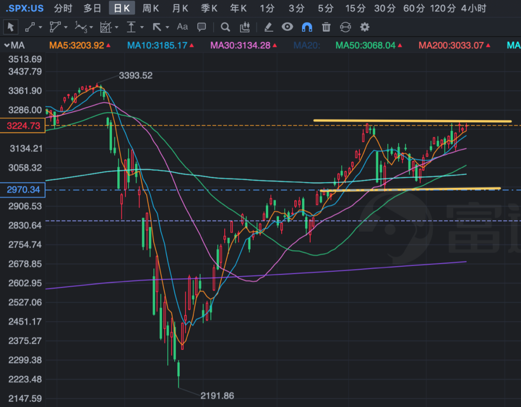Screen dimensions: 521x407
Task: Expand the arrow tool dropdown arrow
Action: coord(167,27)
